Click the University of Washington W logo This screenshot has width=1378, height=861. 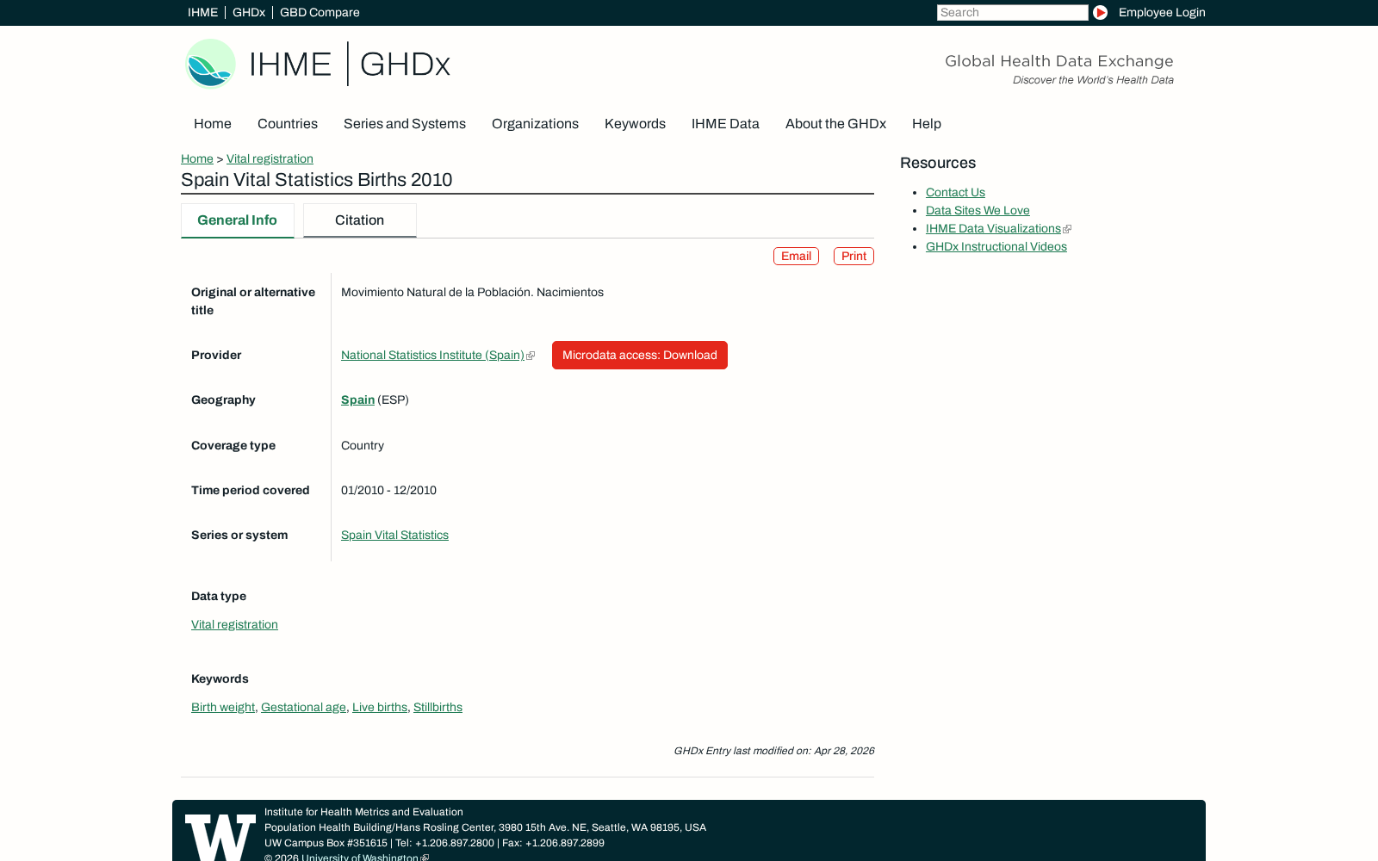[220, 837]
